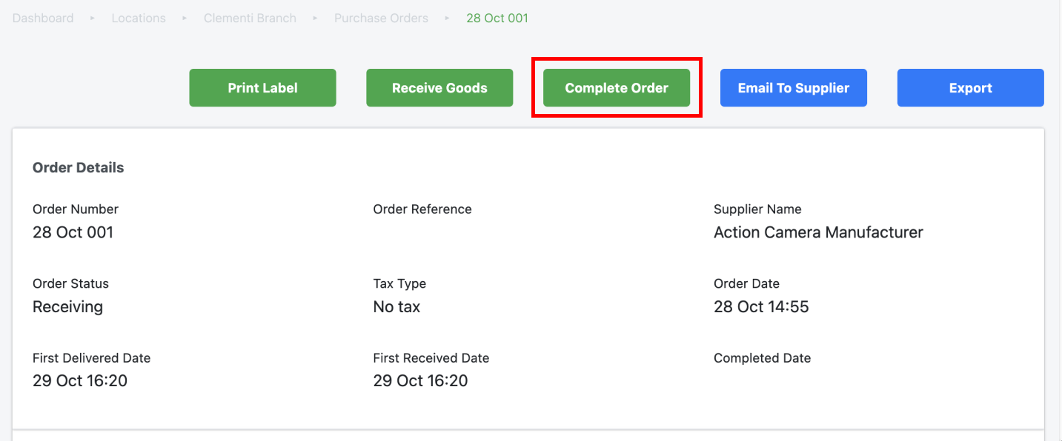The height and width of the screenshot is (441, 1062).
Task: Click the order number value 28 Oct 001
Action: click(73, 232)
